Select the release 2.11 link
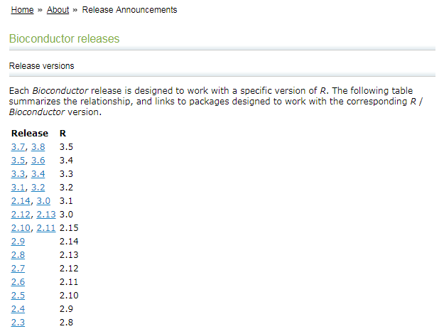 (x=46, y=228)
